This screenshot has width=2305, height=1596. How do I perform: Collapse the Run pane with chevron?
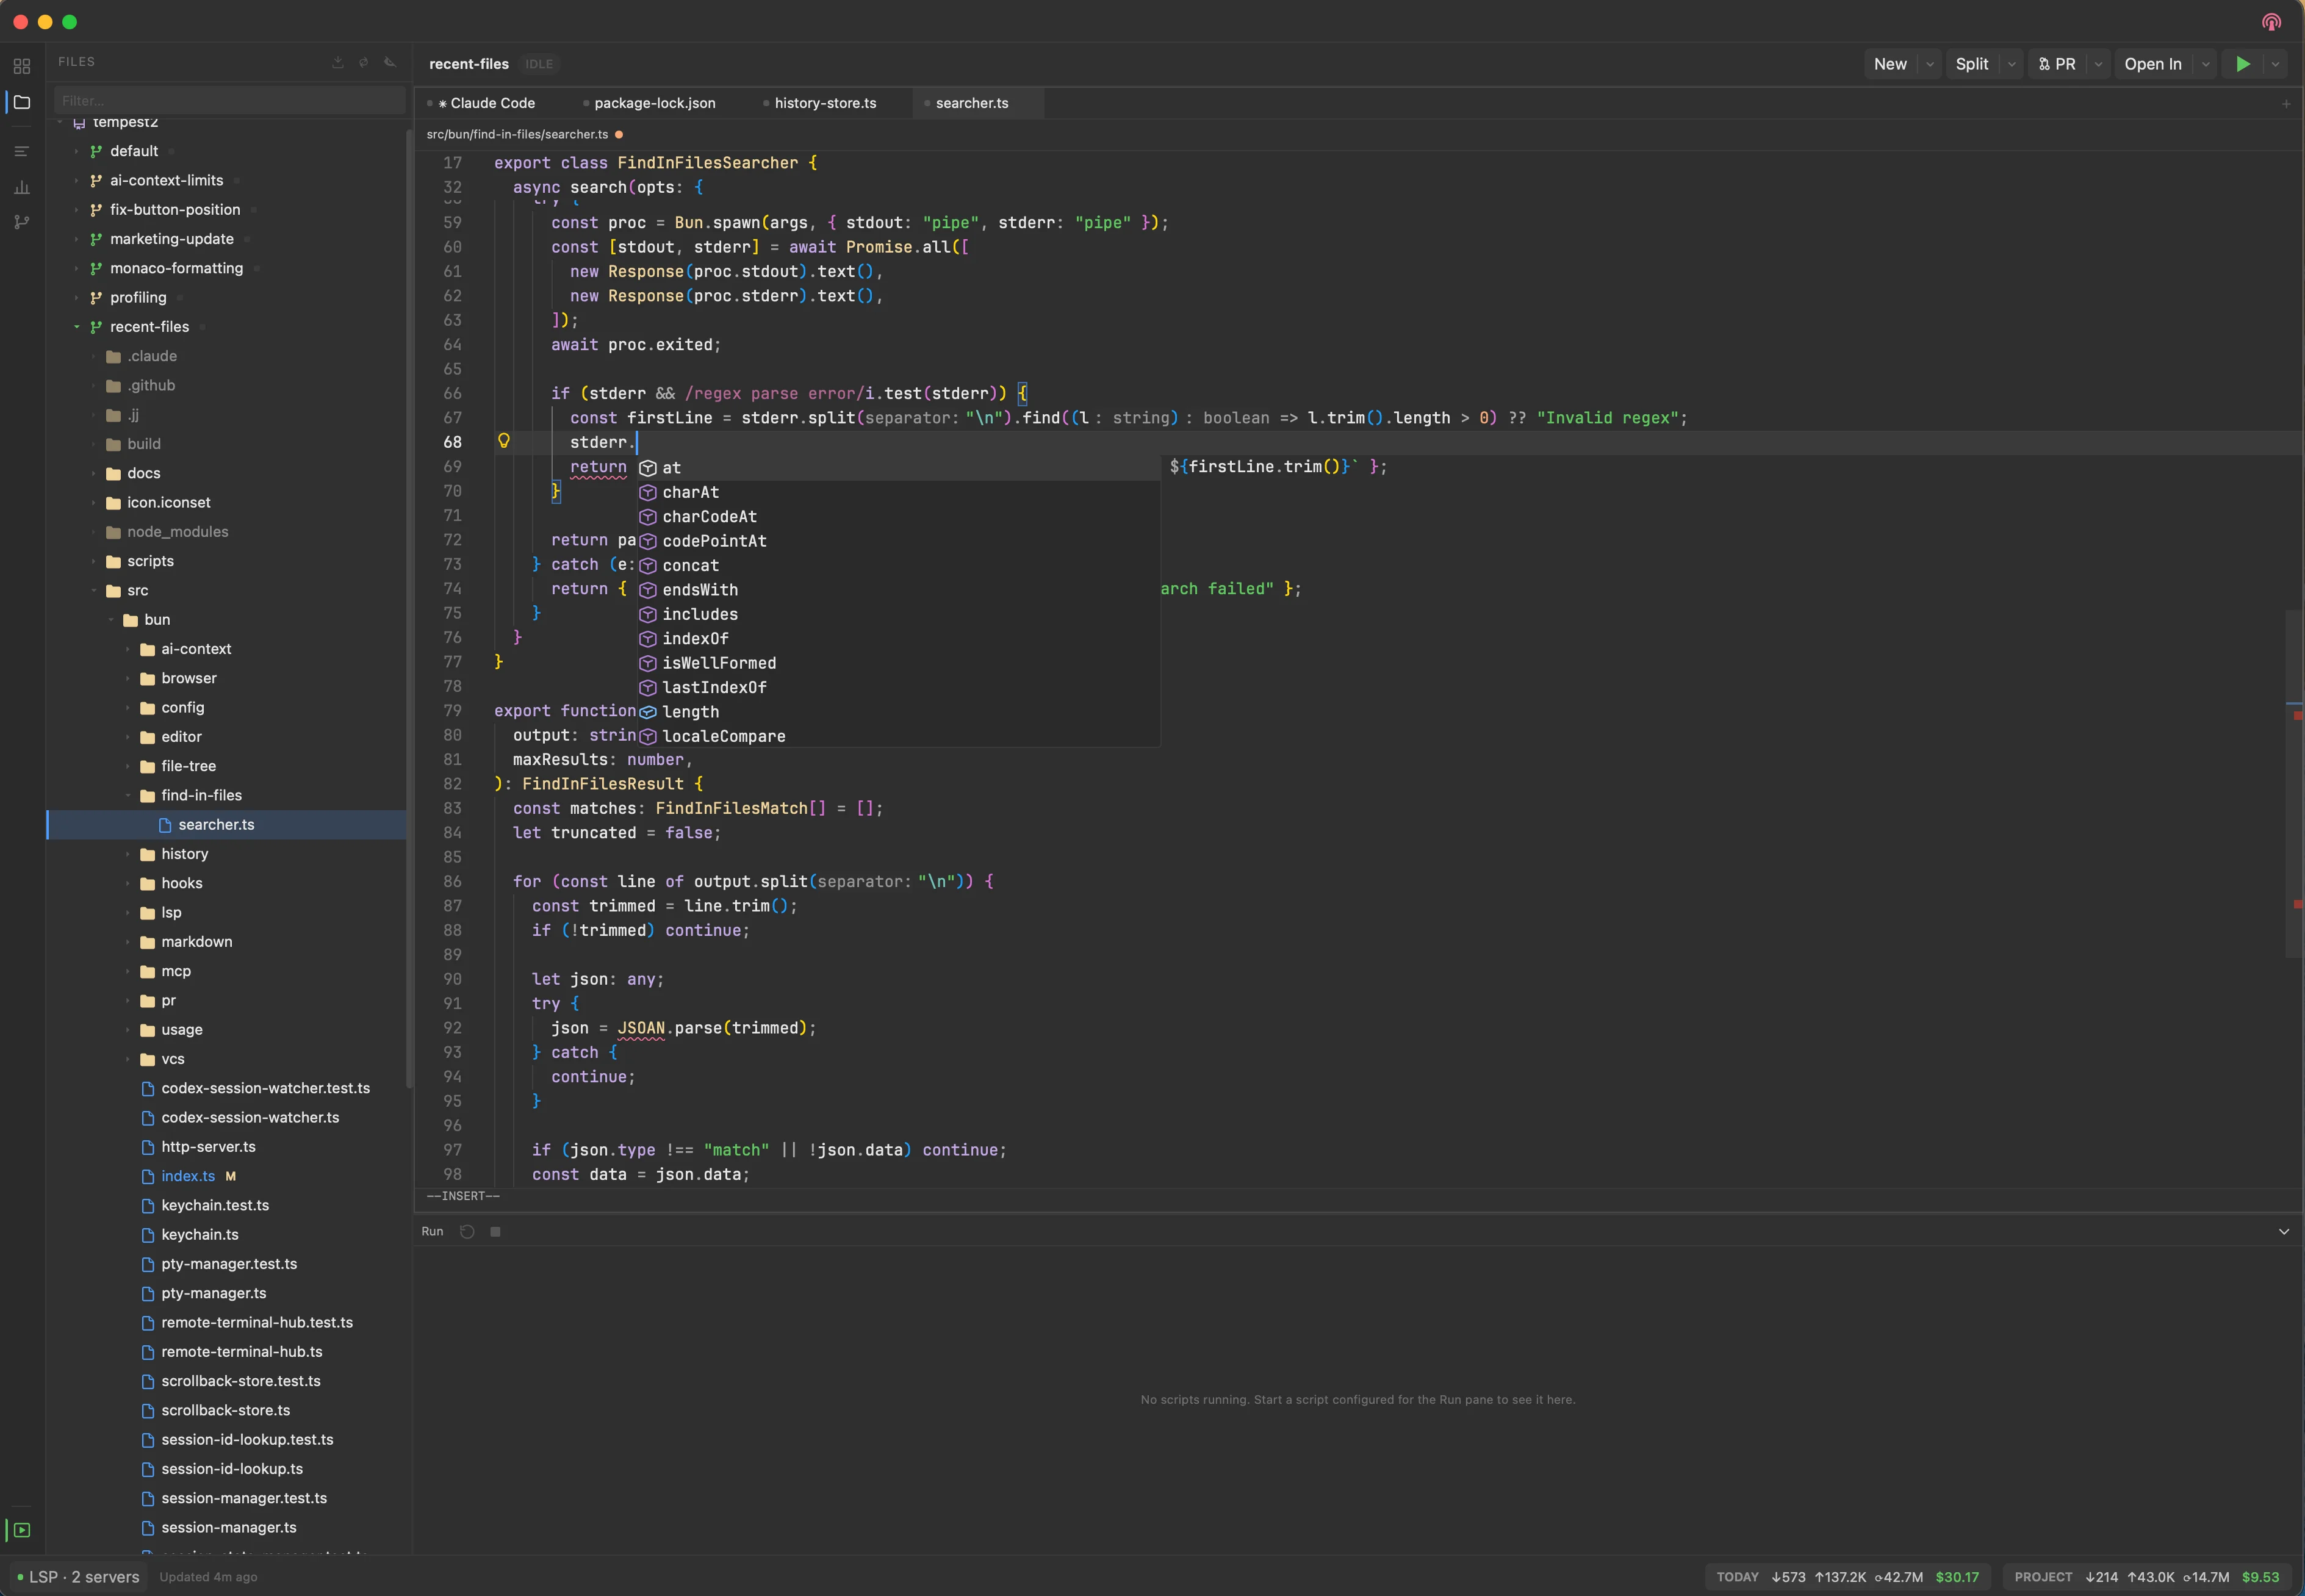pos(2284,1231)
